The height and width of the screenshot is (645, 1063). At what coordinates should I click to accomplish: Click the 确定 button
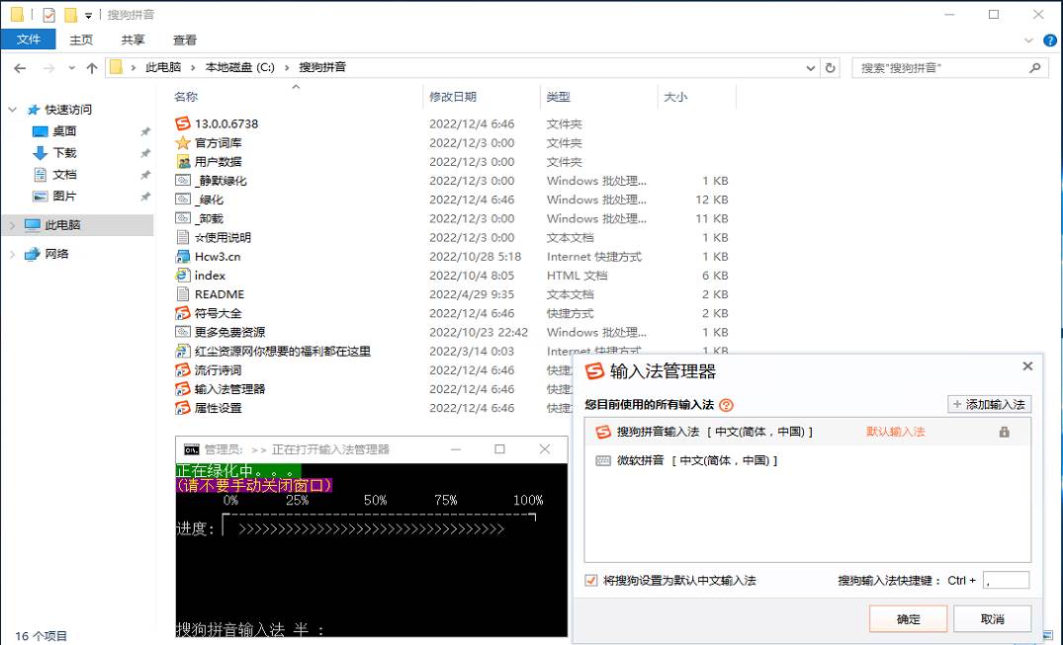(908, 619)
